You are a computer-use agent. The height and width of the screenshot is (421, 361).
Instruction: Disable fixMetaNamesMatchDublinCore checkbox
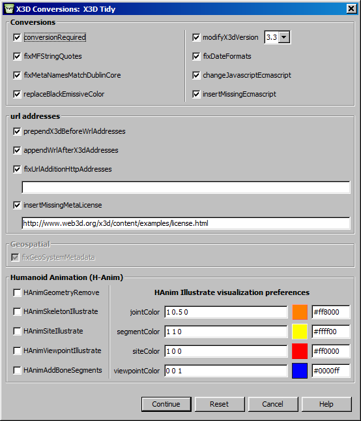pyautogui.click(x=17, y=75)
